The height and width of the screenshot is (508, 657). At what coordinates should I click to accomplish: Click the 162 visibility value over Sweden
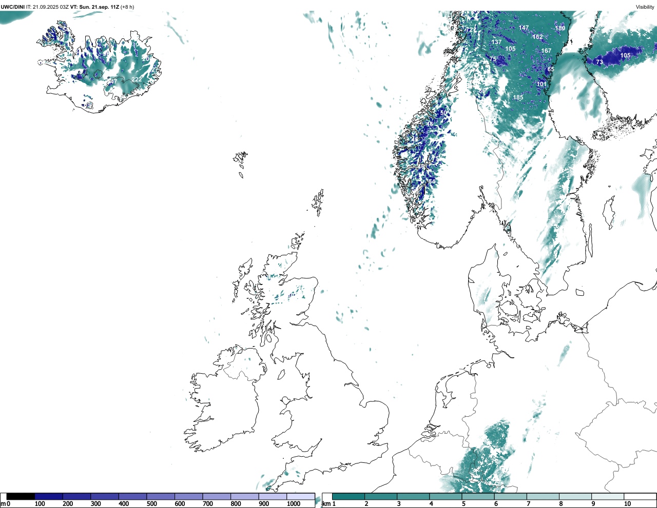coord(537,37)
